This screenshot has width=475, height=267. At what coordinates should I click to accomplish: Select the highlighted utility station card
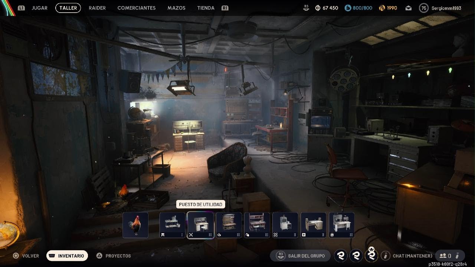[x=200, y=225]
